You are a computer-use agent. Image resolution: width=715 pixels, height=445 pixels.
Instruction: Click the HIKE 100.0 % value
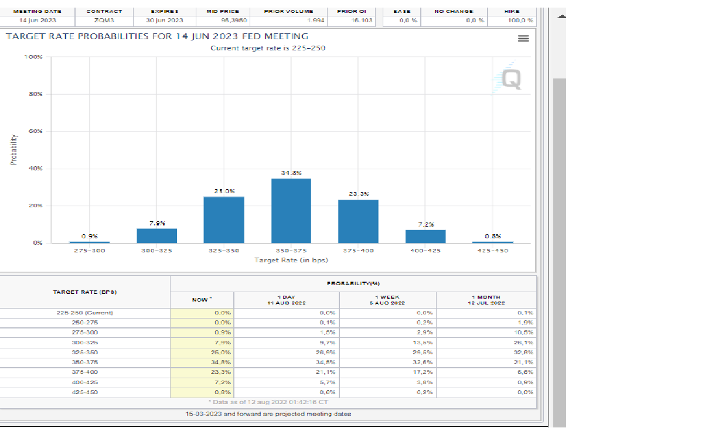(x=512, y=20)
